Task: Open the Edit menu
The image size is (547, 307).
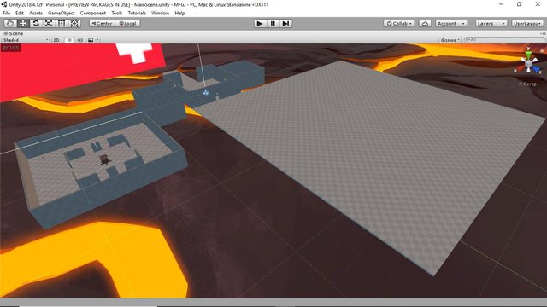Action: click(x=20, y=14)
